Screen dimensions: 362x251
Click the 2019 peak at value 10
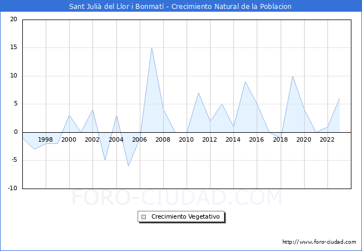(292, 76)
